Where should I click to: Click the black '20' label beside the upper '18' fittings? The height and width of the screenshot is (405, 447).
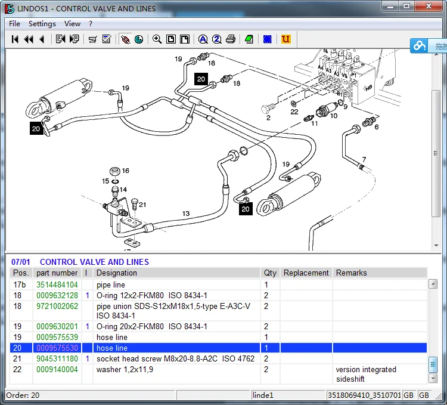pos(201,79)
